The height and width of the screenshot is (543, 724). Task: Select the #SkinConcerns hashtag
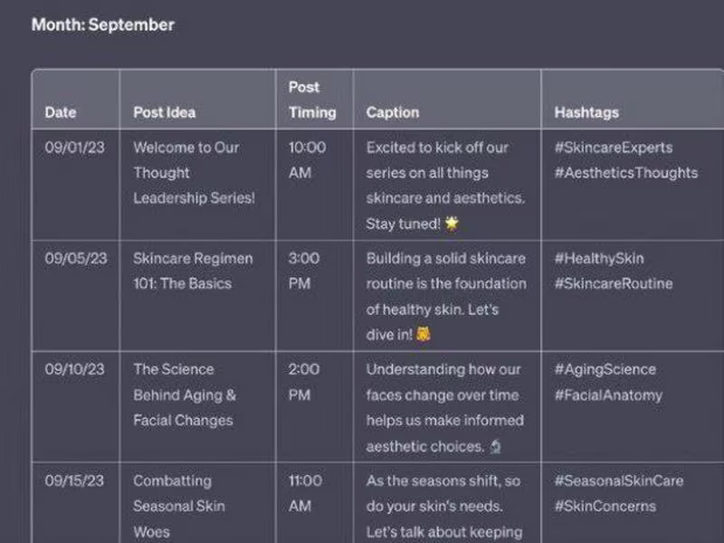tap(605, 506)
